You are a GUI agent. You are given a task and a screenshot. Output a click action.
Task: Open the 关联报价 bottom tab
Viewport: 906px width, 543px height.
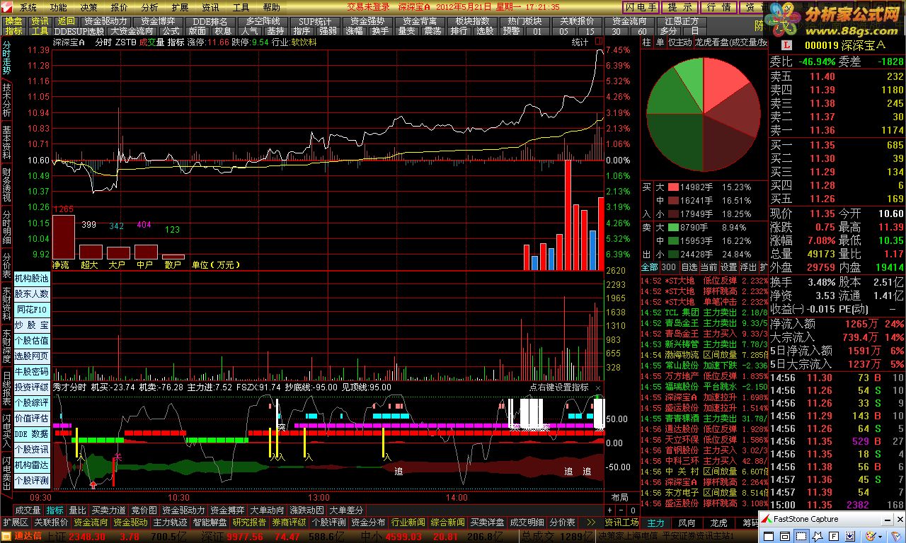(x=52, y=522)
